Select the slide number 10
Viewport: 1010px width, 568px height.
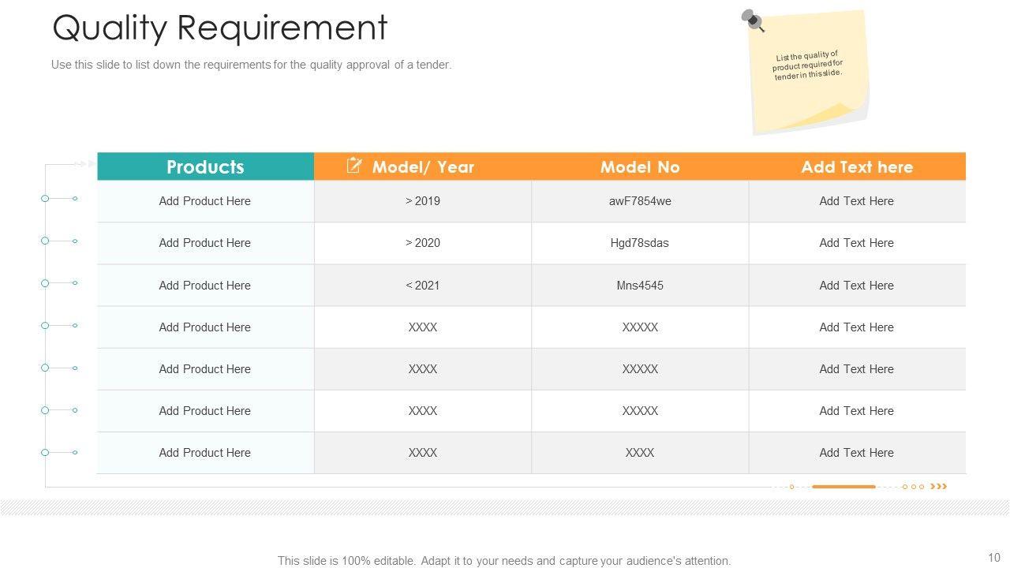coord(993,557)
